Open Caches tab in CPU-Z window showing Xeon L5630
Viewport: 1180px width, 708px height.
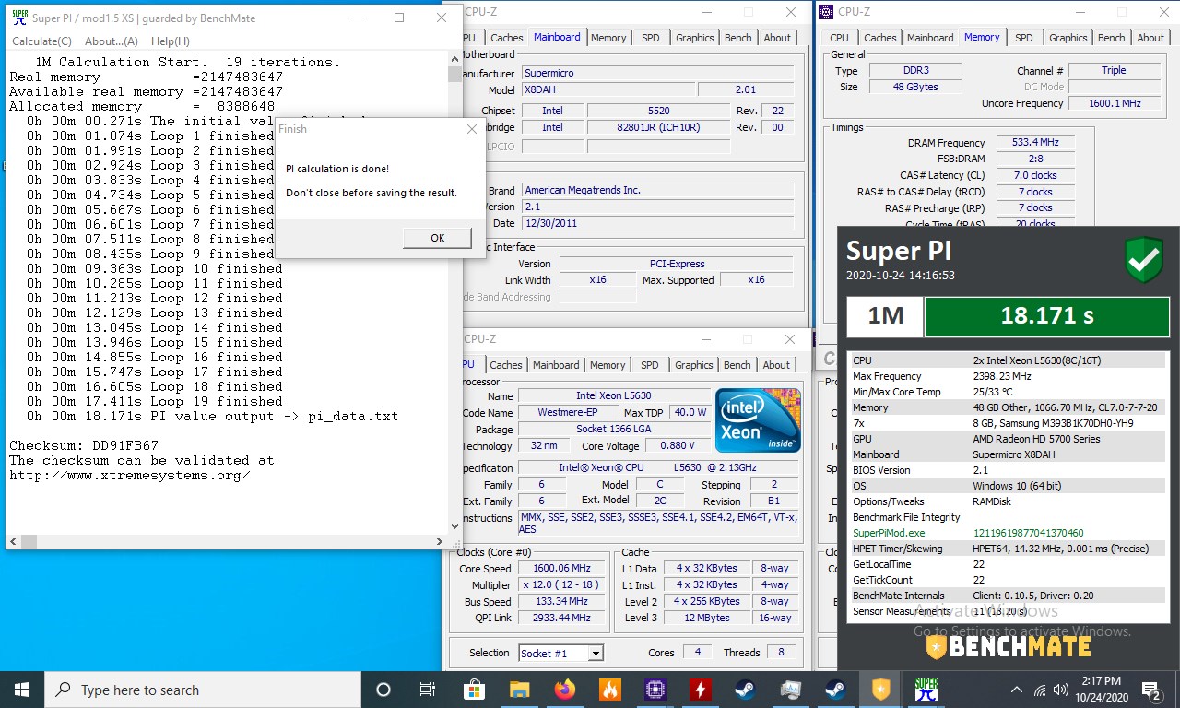pyautogui.click(x=506, y=365)
